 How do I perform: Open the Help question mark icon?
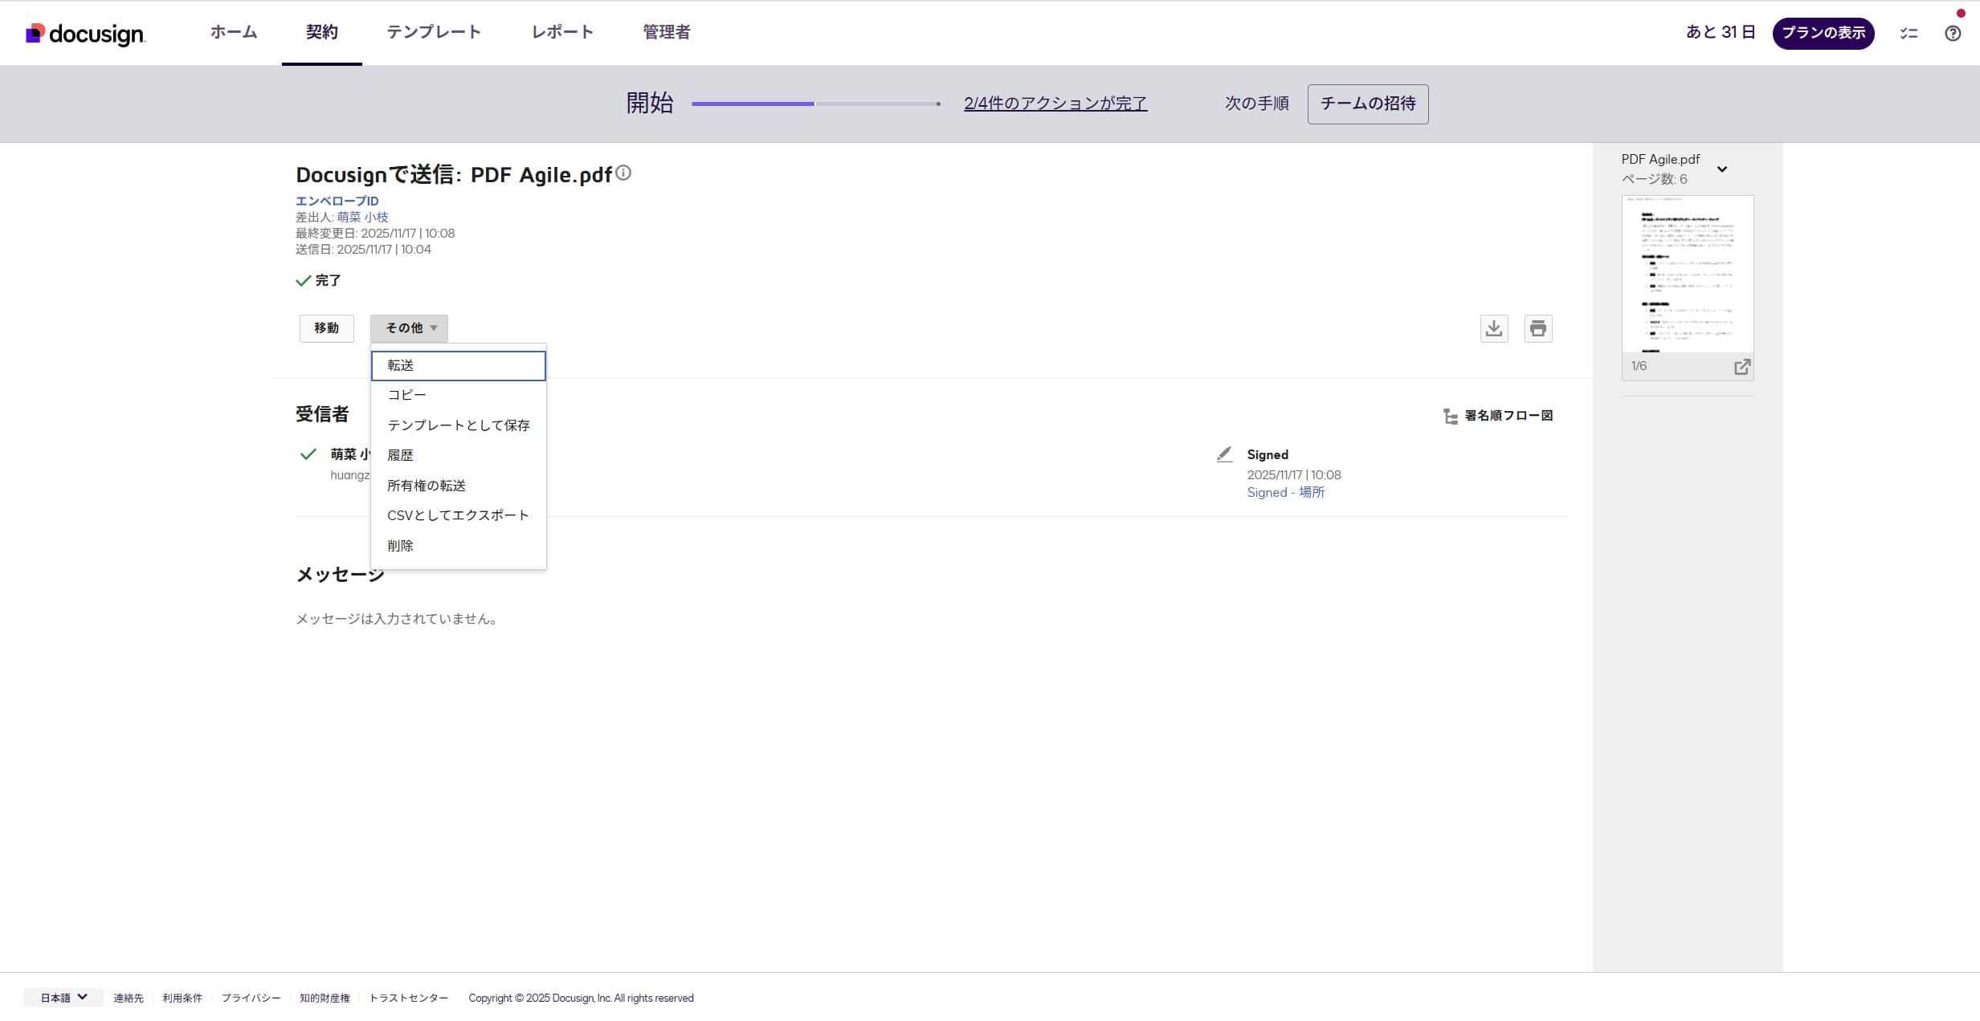click(x=1953, y=32)
